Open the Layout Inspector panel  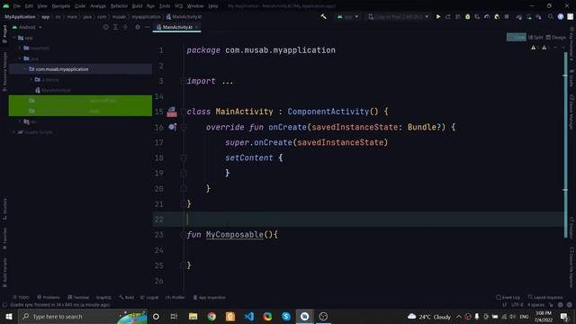(x=545, y=297)
